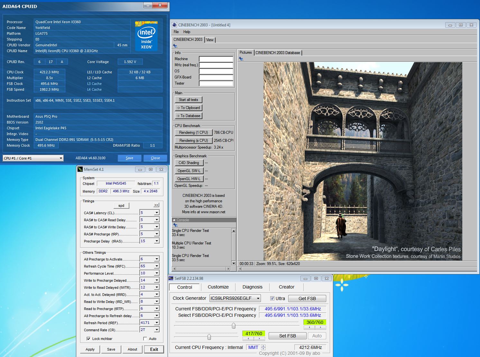Click the GFX-Board input field
This screenshot has height=357, width=480.
216,77
